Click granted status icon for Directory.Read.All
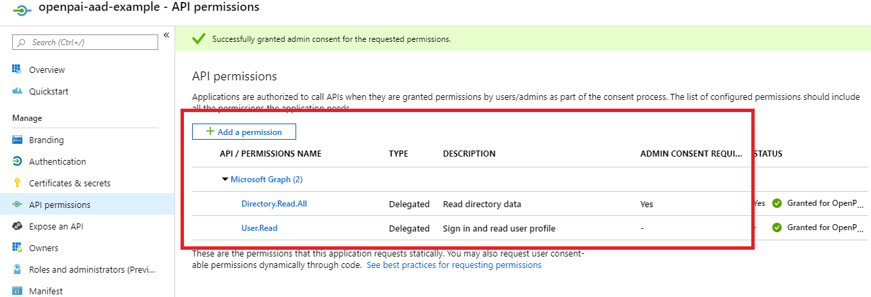This screenshot has height=297, width=871. 777,202
